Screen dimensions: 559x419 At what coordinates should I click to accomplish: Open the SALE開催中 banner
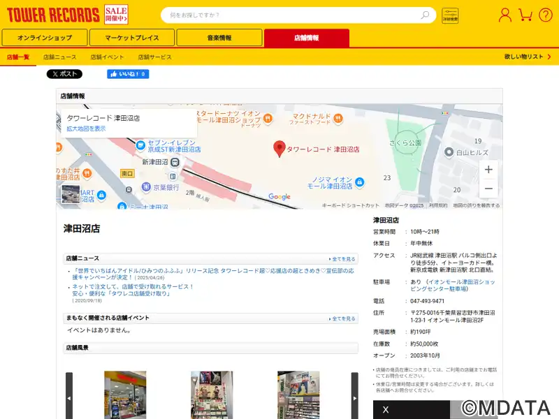[116, 14]
